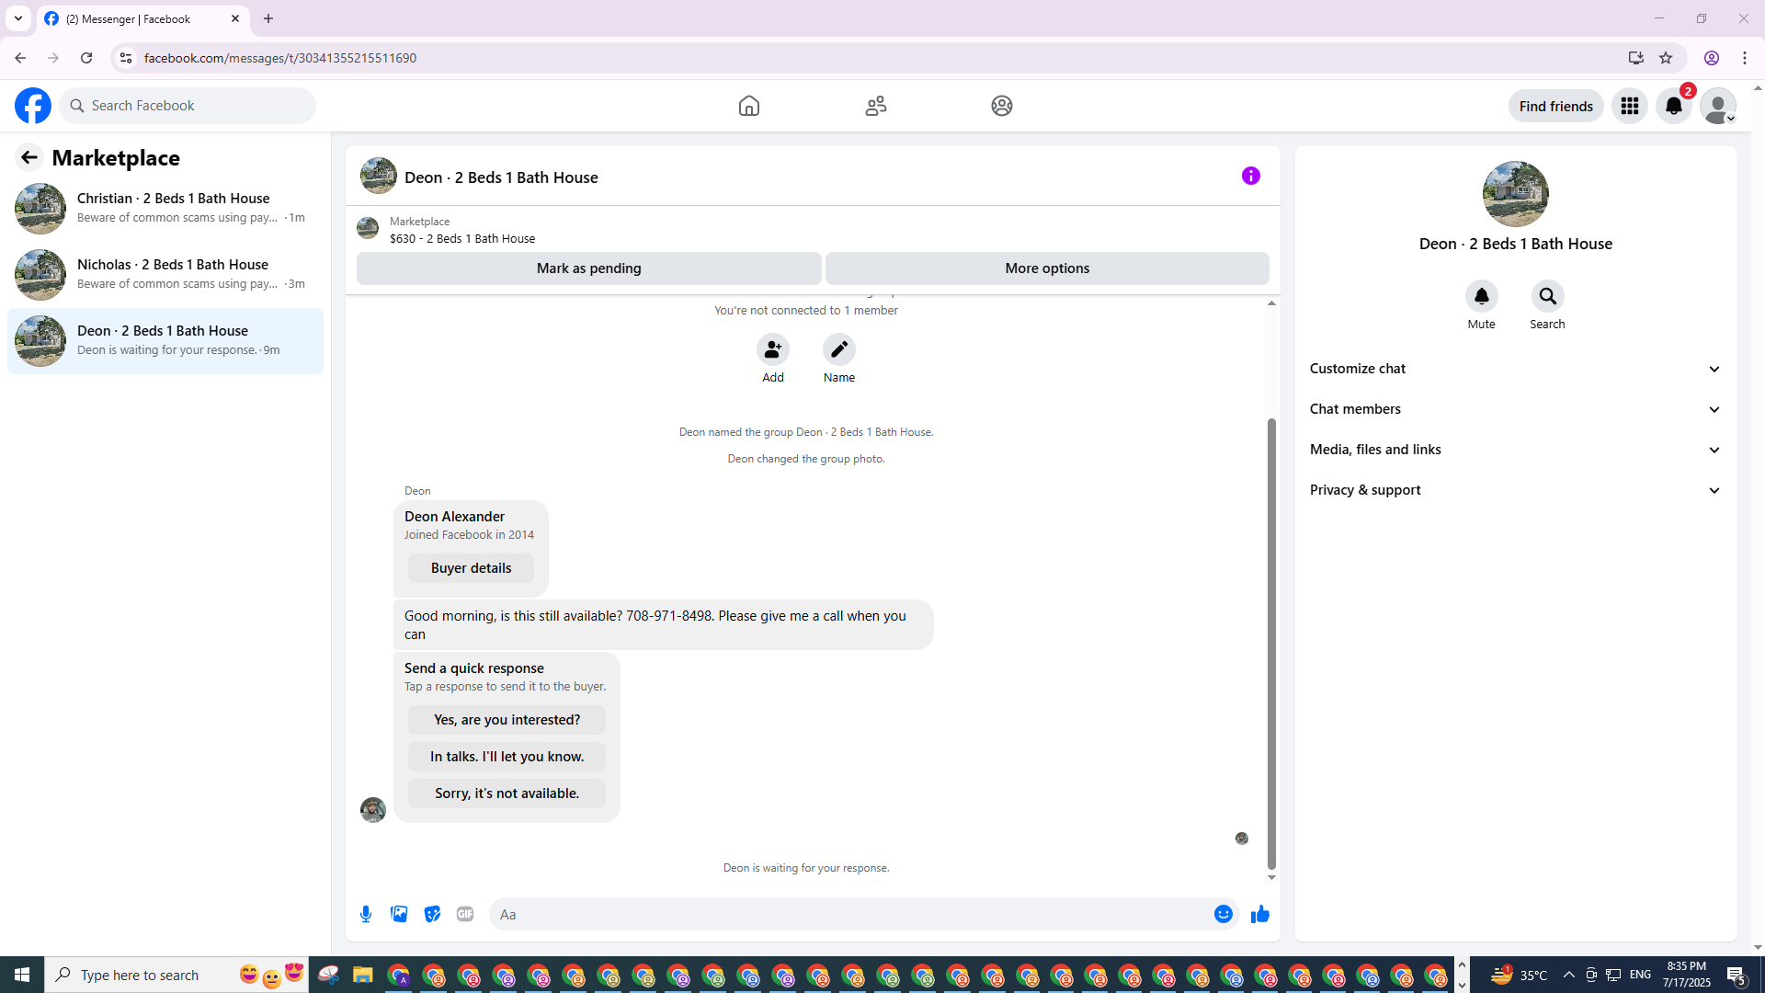The width and height of the screenshot is (1765, 993).
Task: Open a new browser tab
Action: (268, 18)
